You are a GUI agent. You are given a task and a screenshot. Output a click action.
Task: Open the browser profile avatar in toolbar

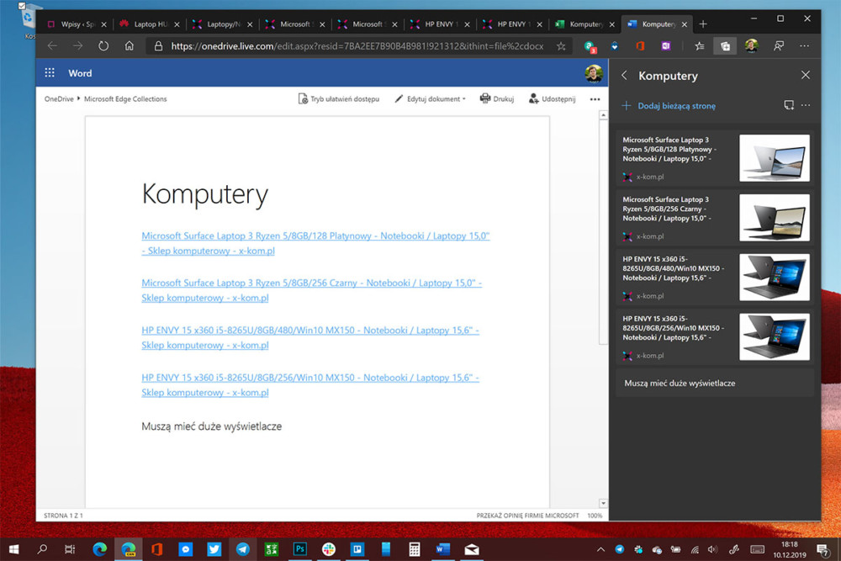click(x=751, y=45)
